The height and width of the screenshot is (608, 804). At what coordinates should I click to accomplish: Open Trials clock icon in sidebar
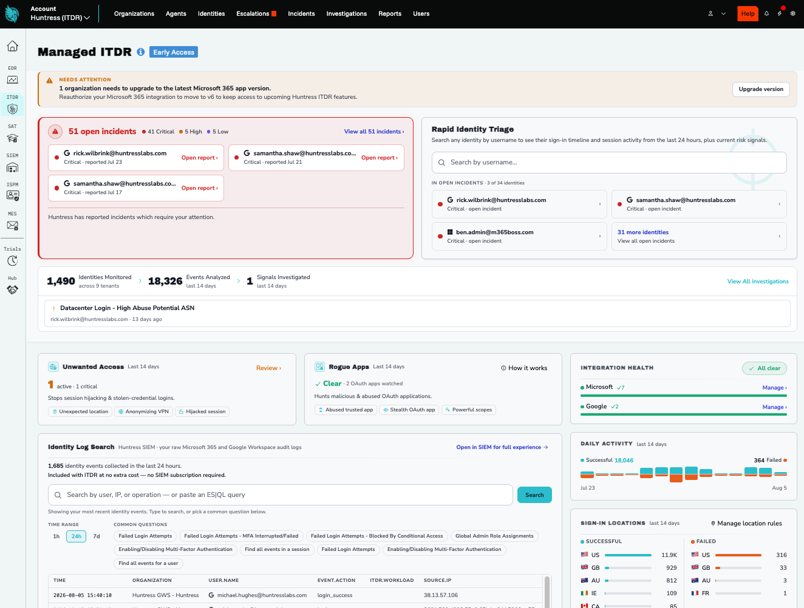point(12,261)
